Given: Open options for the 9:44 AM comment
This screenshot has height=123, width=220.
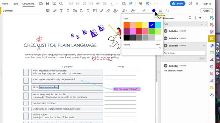Looking at the screenshot, I should [204, 45].
